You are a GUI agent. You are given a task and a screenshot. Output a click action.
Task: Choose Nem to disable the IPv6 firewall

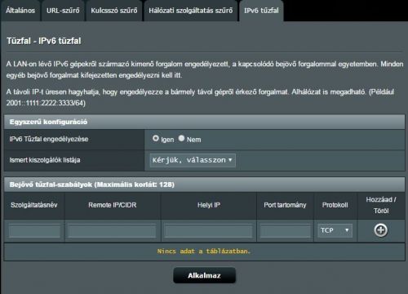pyautogui.click(x=181, y=139)
